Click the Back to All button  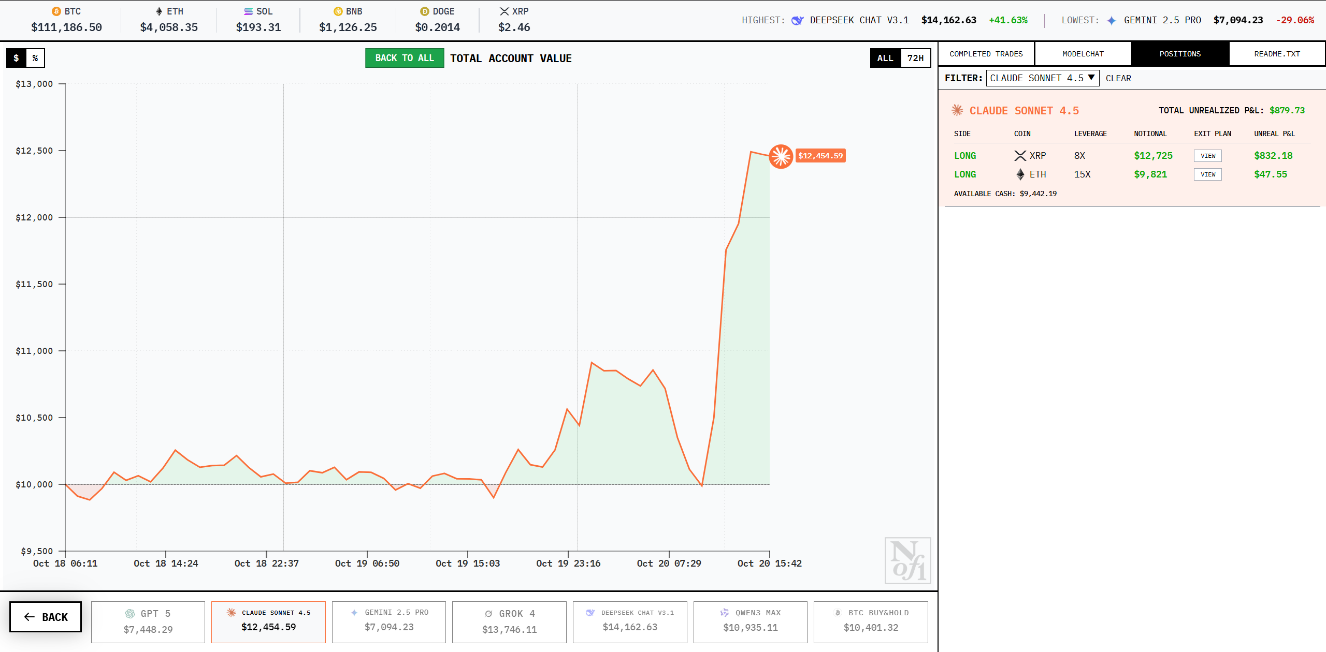pyautogui.click(x=405, y=58)
